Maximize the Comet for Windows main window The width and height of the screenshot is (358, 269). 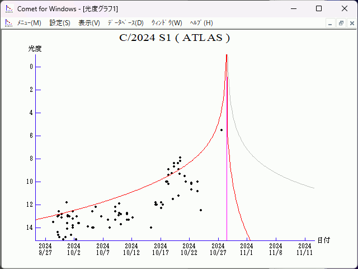tap(319, 9)
